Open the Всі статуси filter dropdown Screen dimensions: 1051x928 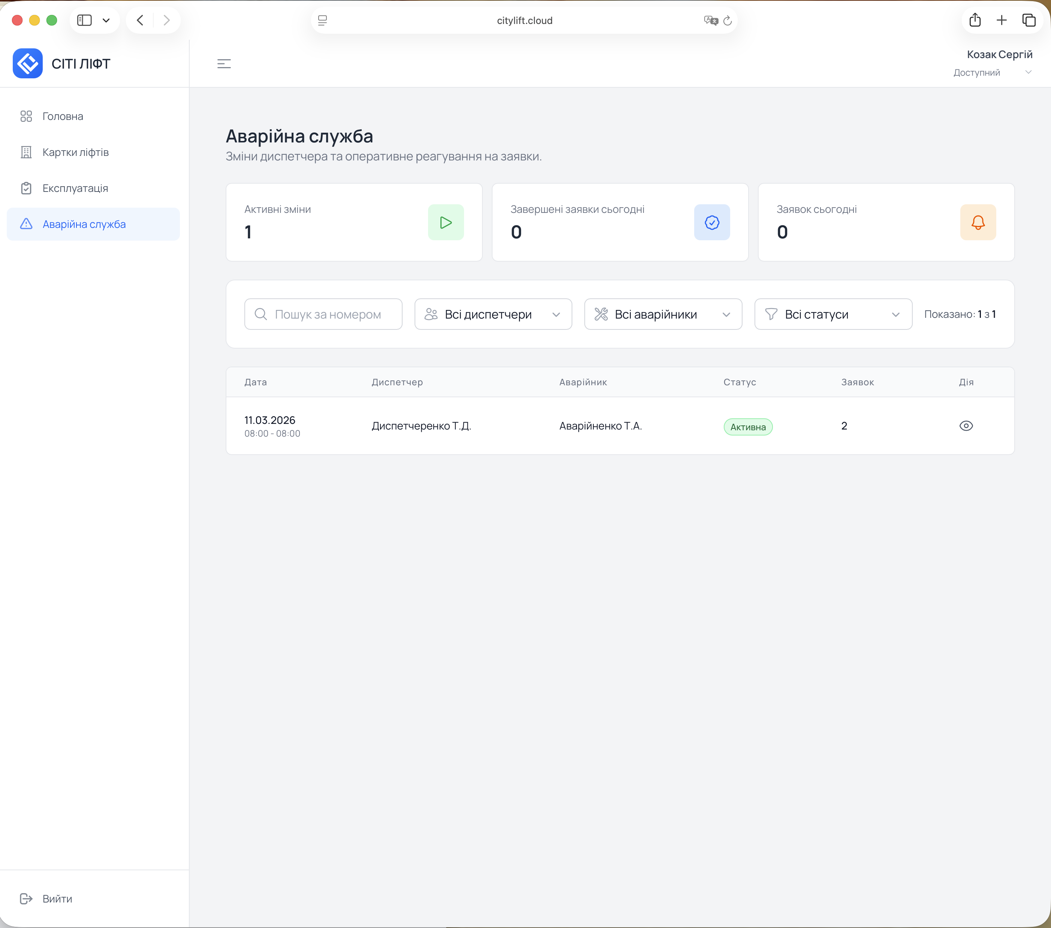832,314
